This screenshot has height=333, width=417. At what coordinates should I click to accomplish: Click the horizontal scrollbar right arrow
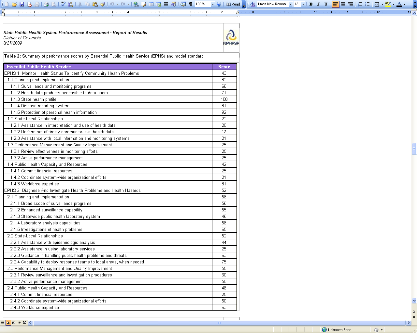(x=409, y=323)
